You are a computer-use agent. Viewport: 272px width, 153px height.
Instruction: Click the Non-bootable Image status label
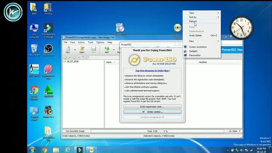pyautogui.click(x=75, y=131)
